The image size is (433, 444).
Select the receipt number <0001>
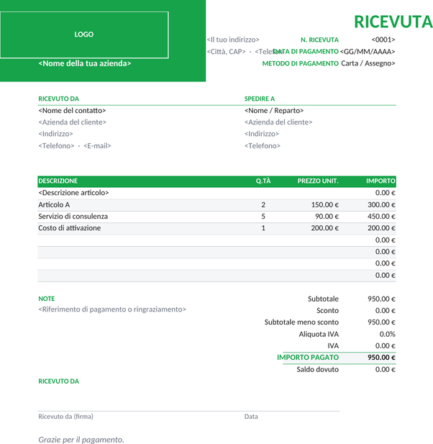coord(383,40)
